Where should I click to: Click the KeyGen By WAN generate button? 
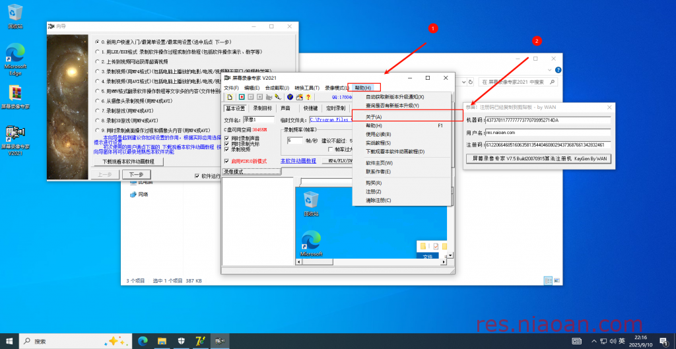click(x=539, y=158)
